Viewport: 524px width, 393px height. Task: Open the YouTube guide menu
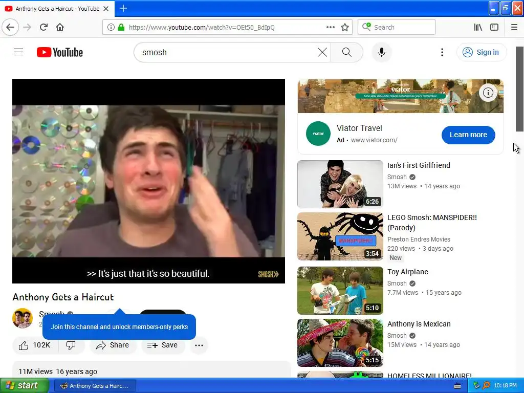(x=18, y=52)
